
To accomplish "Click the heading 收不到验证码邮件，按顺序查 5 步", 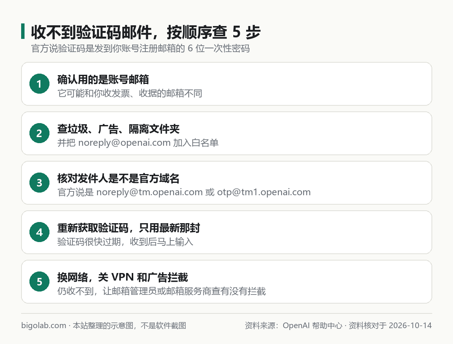I will click(145, 32).
